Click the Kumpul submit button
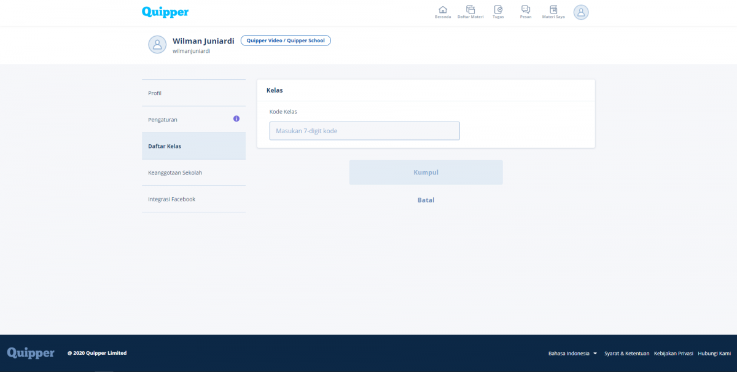This screenshot has height=372, width=737. tap(426, 172)
